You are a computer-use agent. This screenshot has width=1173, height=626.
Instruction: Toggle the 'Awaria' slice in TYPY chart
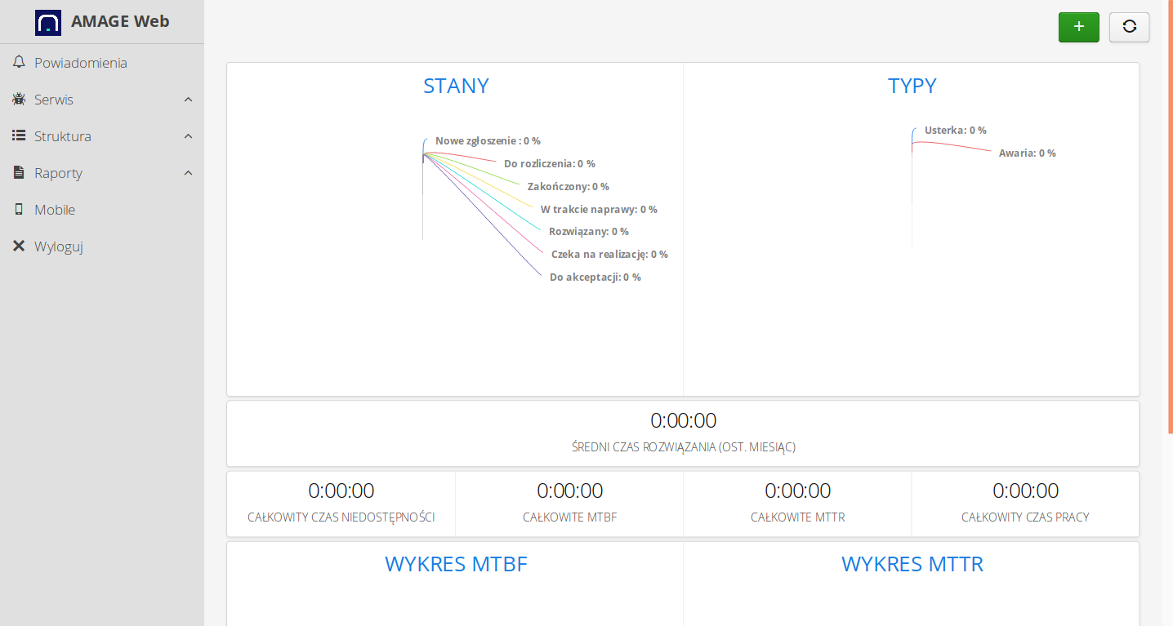1027,153
